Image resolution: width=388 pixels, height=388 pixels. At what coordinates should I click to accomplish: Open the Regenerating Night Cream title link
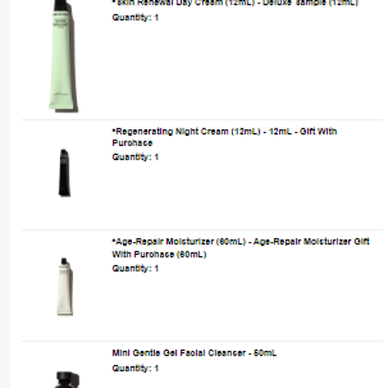224,137
